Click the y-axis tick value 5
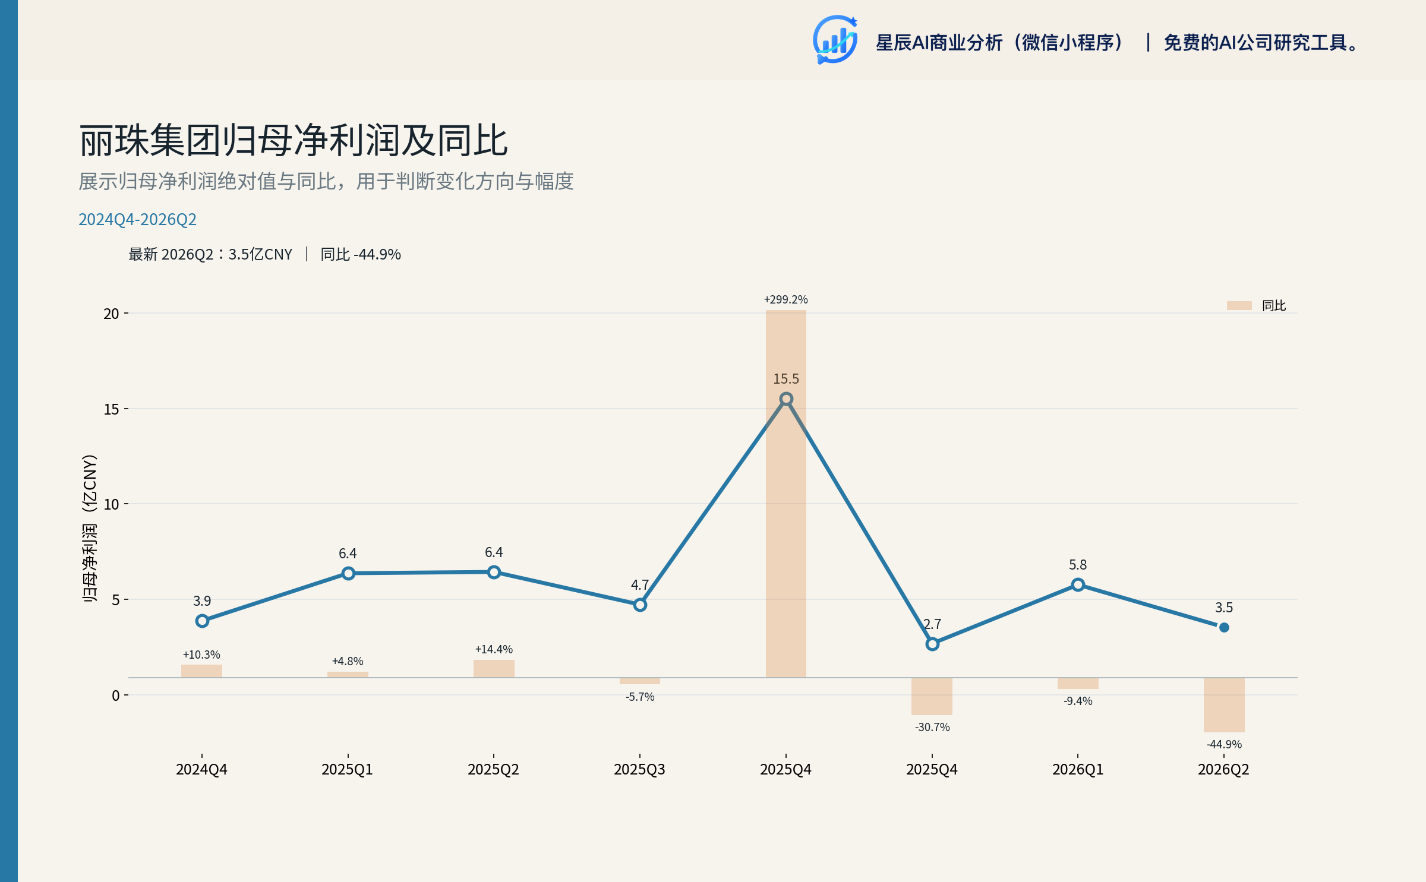 click(115, 600)
